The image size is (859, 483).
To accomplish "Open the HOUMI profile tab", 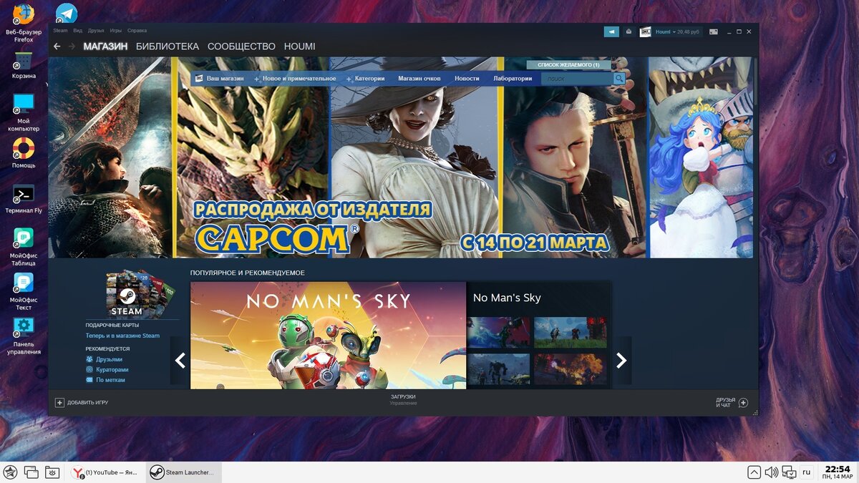I will pyautogui.click(x=299, y=47).
